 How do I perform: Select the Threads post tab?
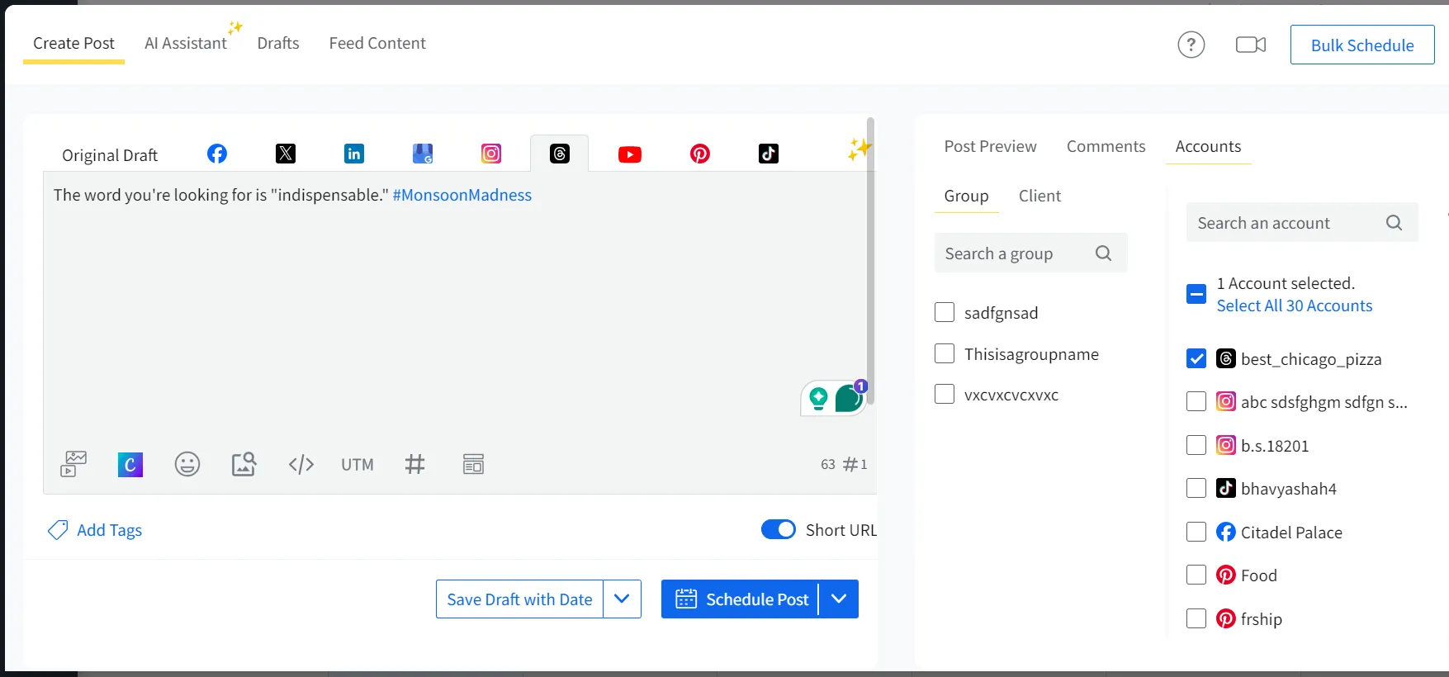click(560, 154)
